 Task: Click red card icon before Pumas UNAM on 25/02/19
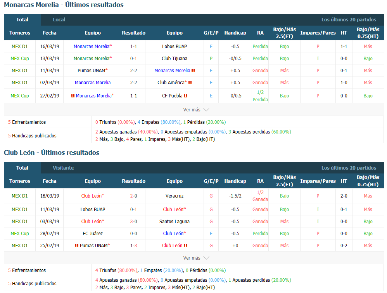coord(77,246)
